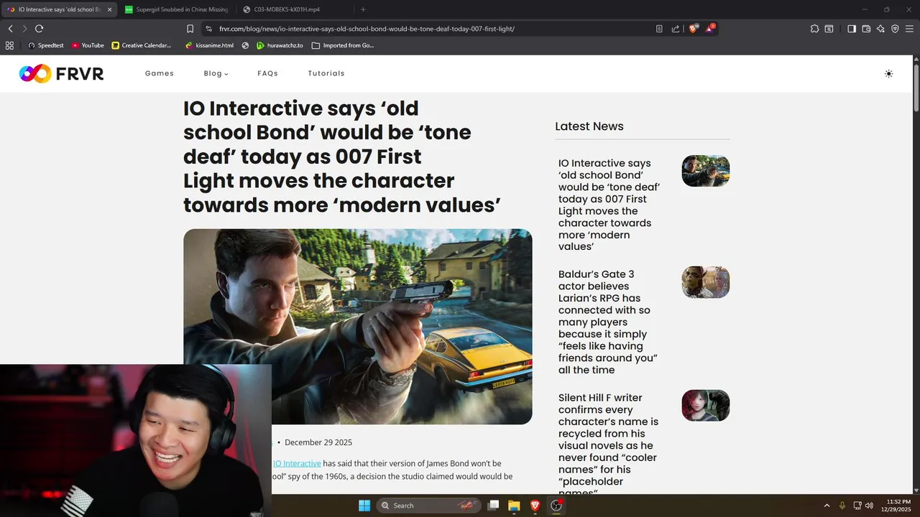Open the Tutorials nav item

(x=326, y=73)
